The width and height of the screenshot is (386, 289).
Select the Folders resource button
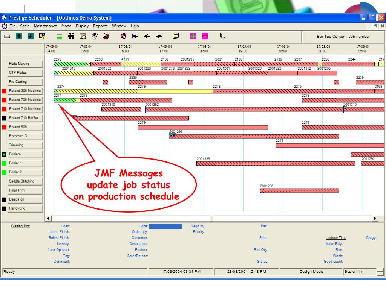click(x=25, y=154)
